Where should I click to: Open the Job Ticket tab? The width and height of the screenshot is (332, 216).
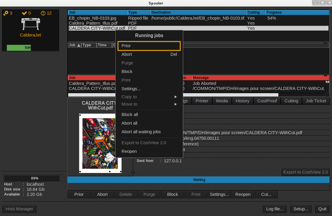(x=316, y=101)
